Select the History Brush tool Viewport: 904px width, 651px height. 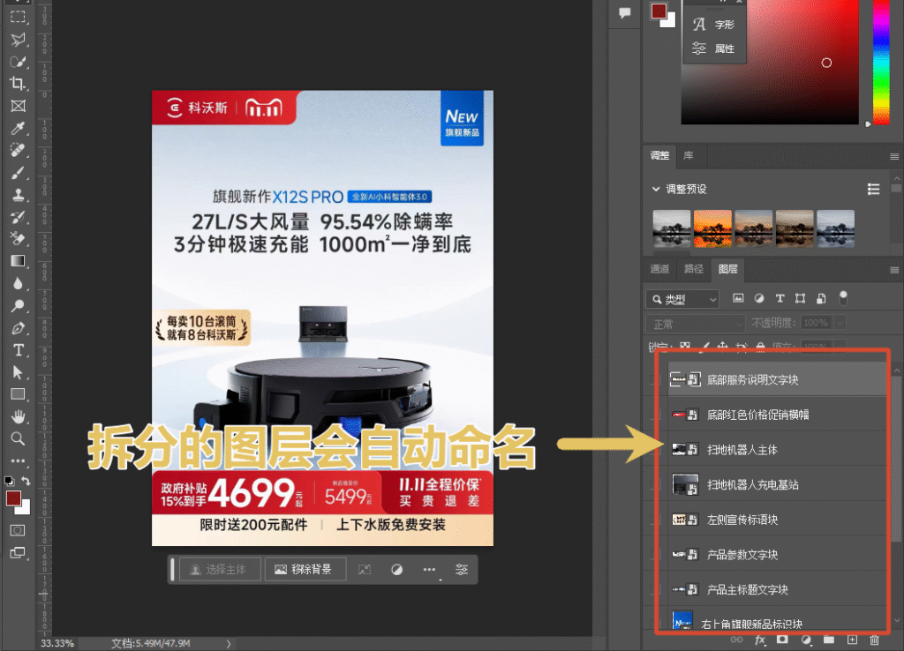[x=18, y=217]
